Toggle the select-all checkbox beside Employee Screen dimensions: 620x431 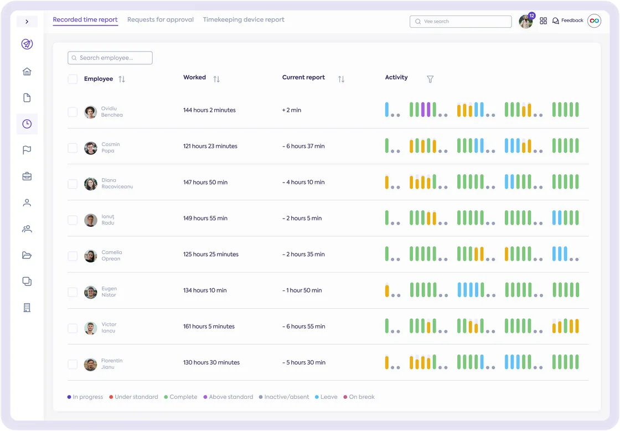tap(73, 79)
